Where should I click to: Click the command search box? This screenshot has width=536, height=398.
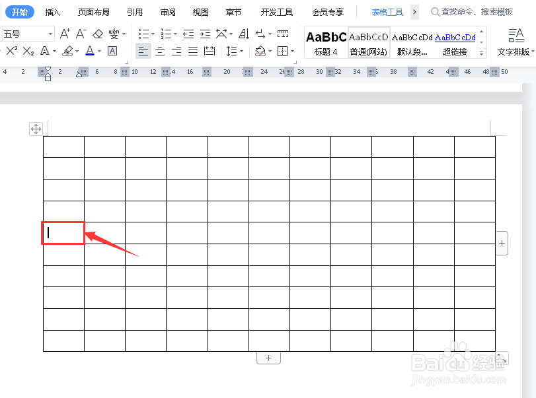click(x=472, y=12)
